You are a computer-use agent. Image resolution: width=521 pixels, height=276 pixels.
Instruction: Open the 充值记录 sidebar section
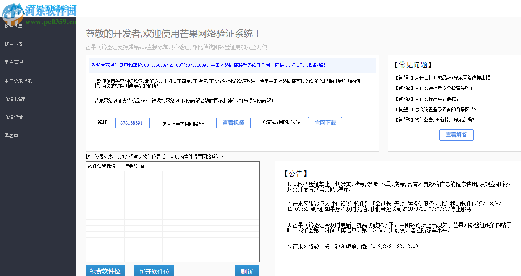13,117
